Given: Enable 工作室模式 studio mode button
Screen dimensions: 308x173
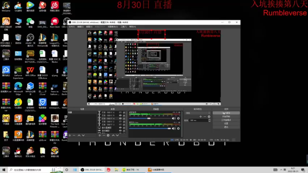Looking at the screenshot, I should point(226,120).
